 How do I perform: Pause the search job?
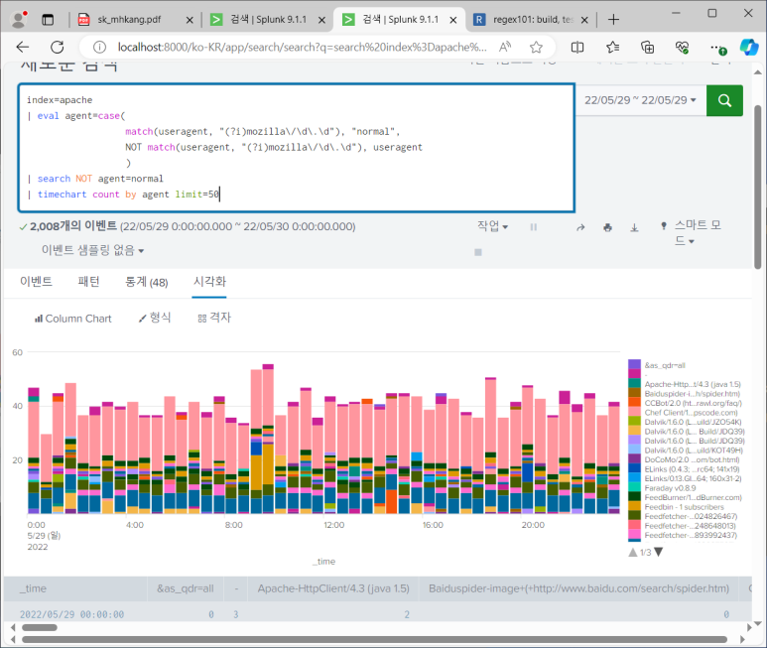click(x=533, y=227)
